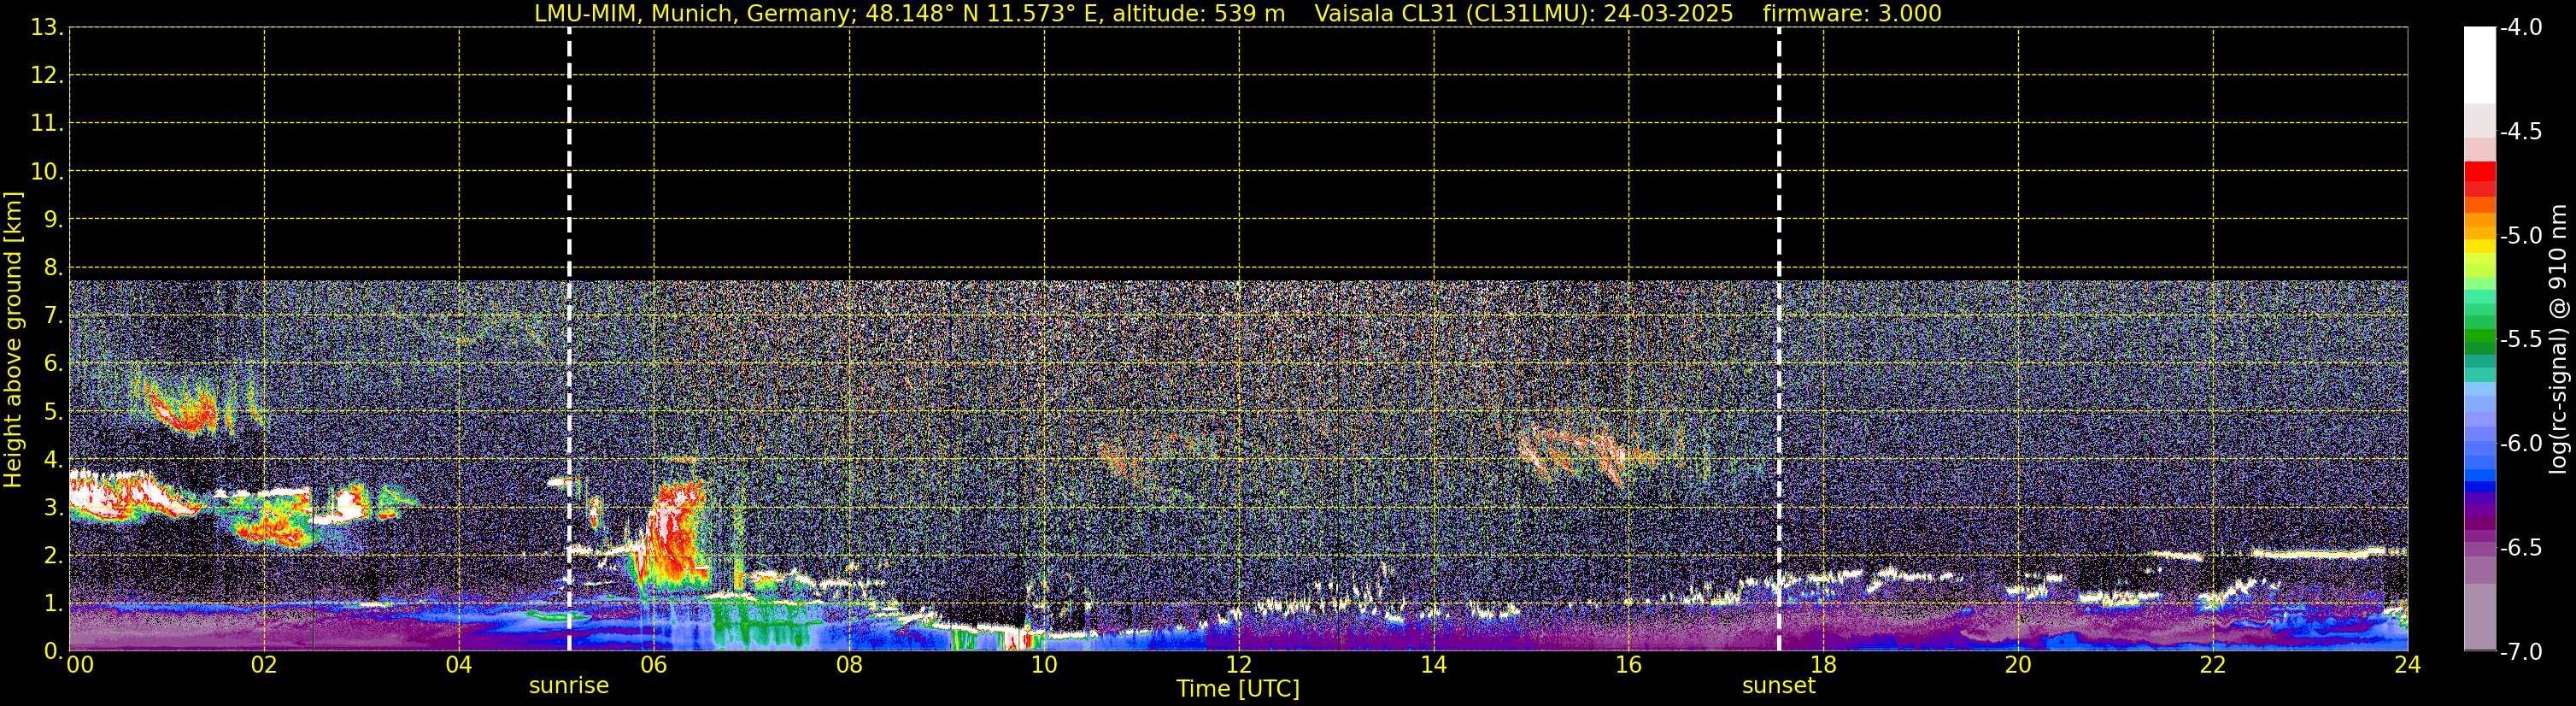
Task: Click the 24 tick at the time axis end
Action: [2406, 665]
